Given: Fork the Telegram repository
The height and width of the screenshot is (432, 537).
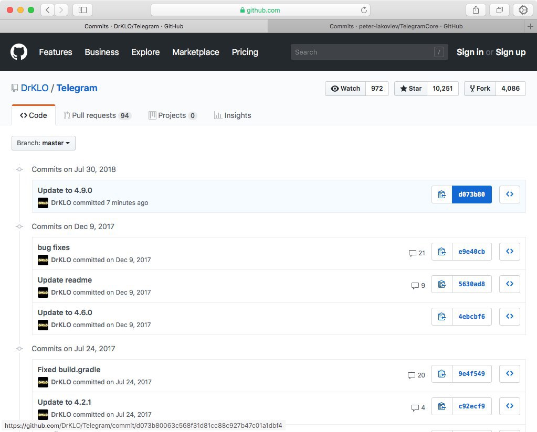Looking at the screenshot, I should pyautogui.click(x=480, y=89).
